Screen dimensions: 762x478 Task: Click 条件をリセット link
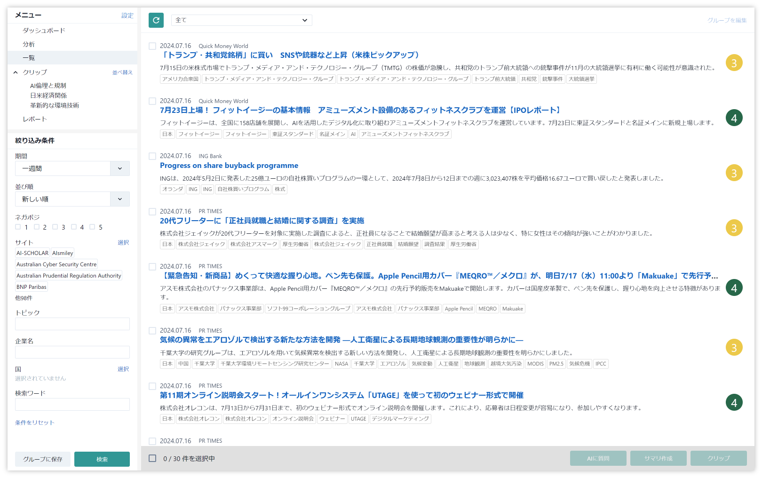pos(35,423)
